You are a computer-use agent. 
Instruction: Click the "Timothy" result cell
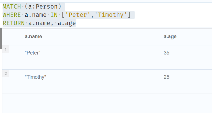coord(35,77)
